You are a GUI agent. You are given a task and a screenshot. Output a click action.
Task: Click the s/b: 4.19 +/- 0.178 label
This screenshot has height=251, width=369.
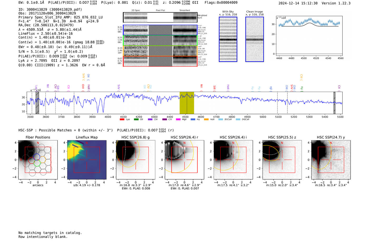87,185
